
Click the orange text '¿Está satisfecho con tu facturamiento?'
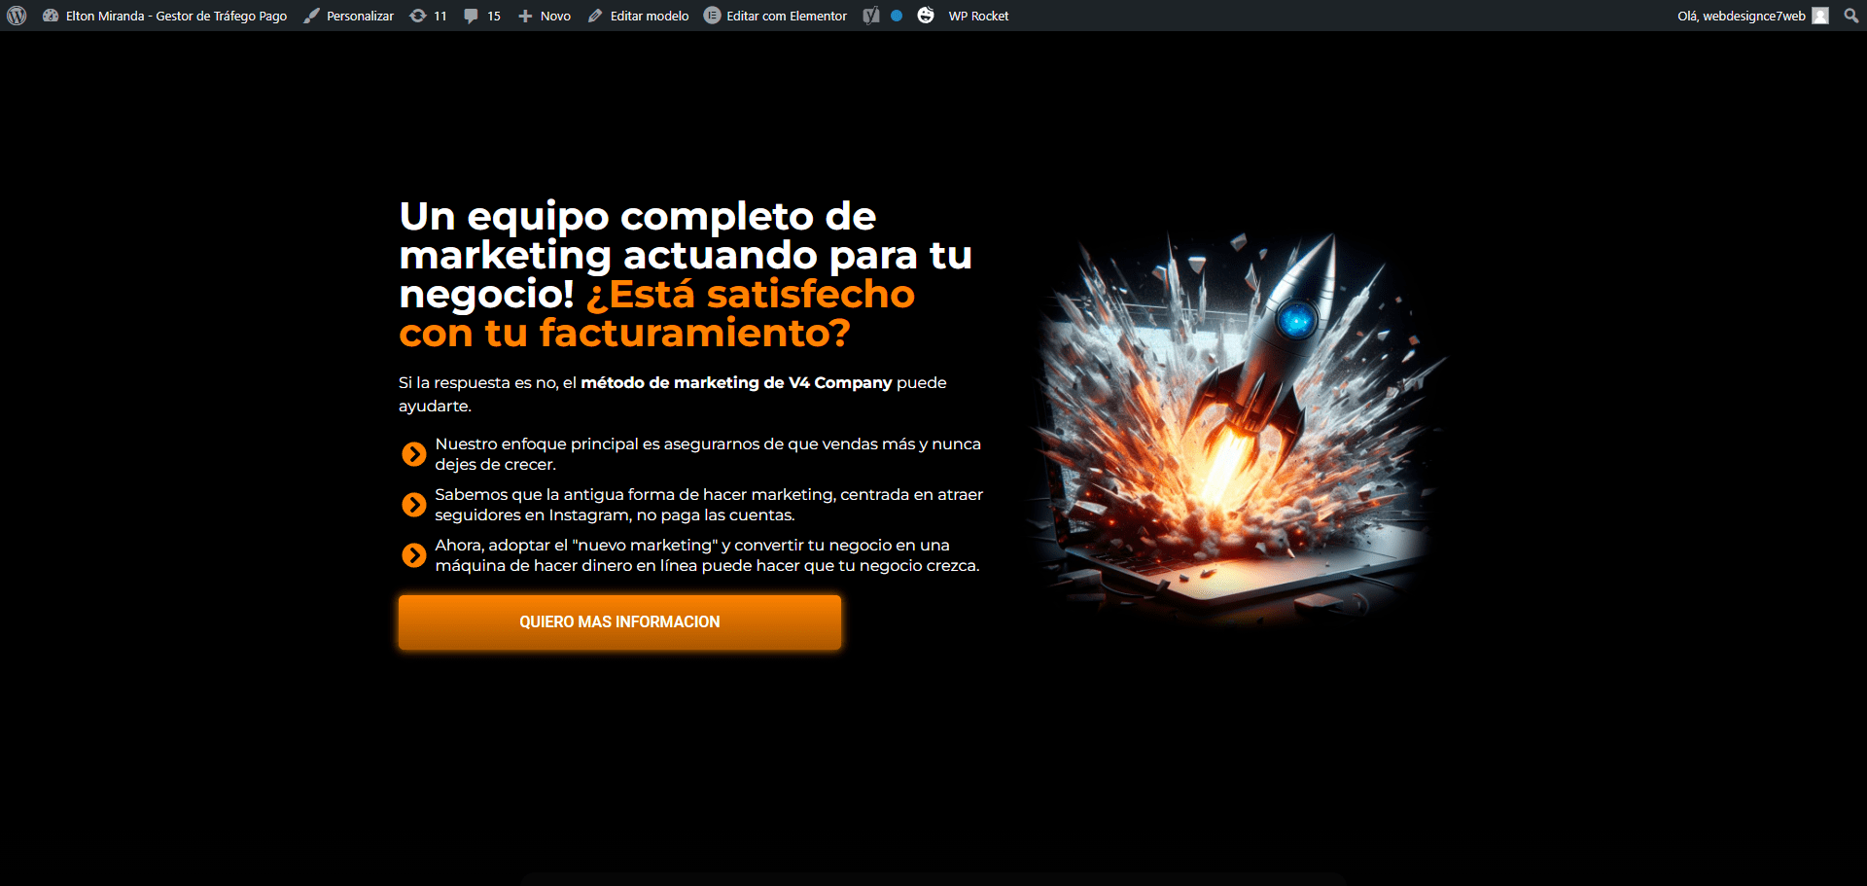(x=656, y=313)
